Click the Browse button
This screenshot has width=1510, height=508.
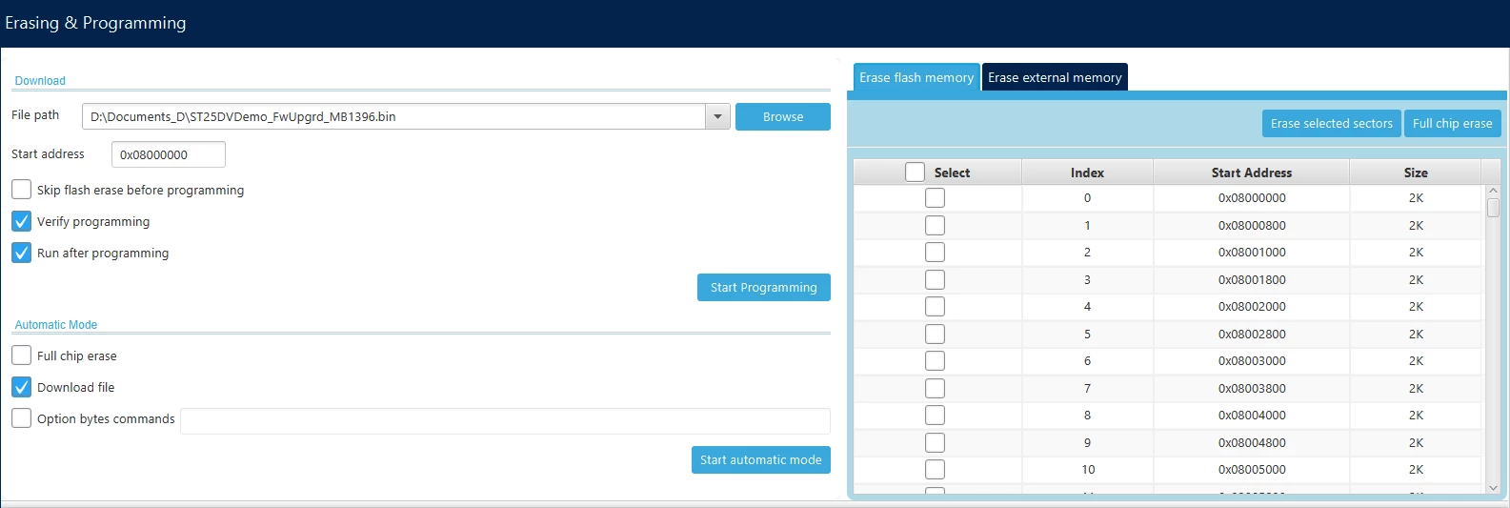point(783,116)
